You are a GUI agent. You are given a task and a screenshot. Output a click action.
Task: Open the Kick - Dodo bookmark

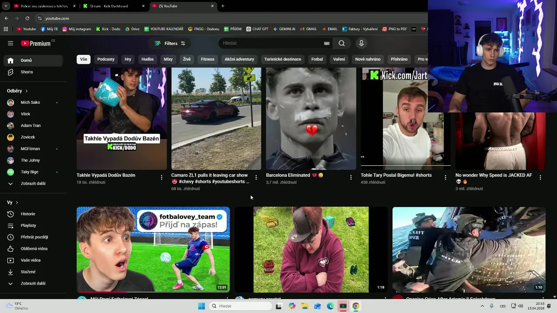(108, 29)
